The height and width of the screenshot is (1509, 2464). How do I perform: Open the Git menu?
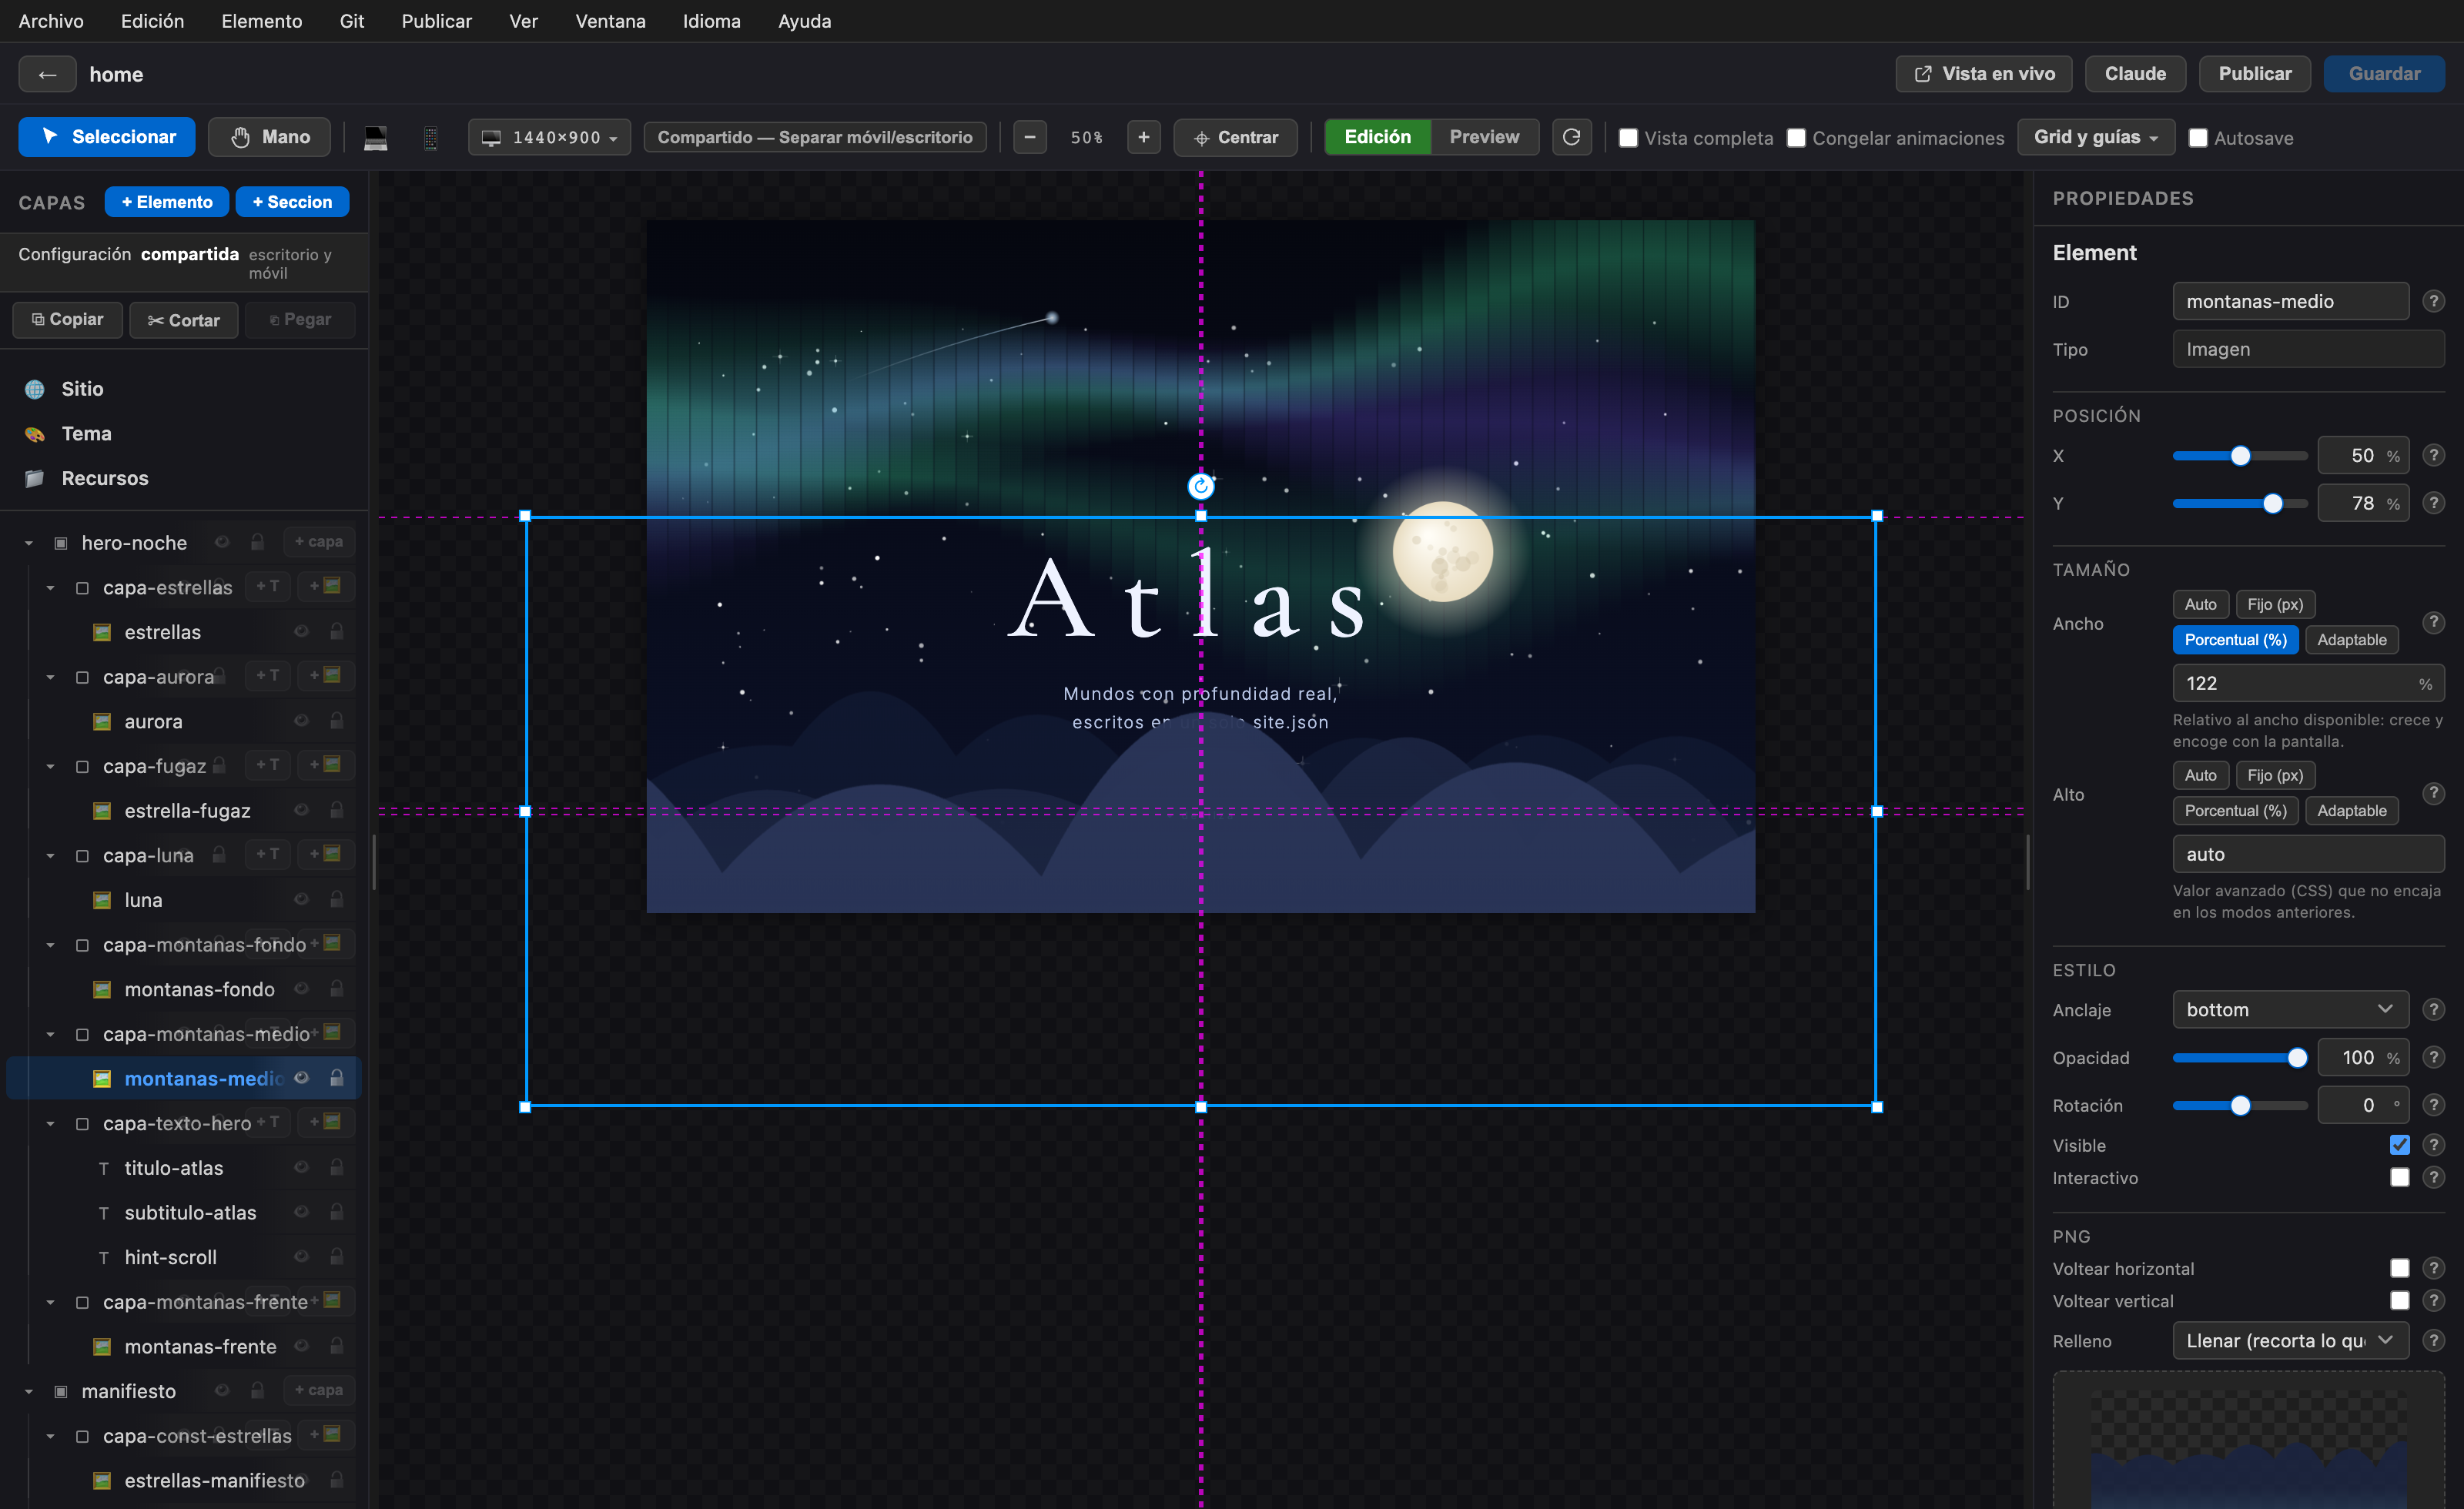(x=352, y=21)
